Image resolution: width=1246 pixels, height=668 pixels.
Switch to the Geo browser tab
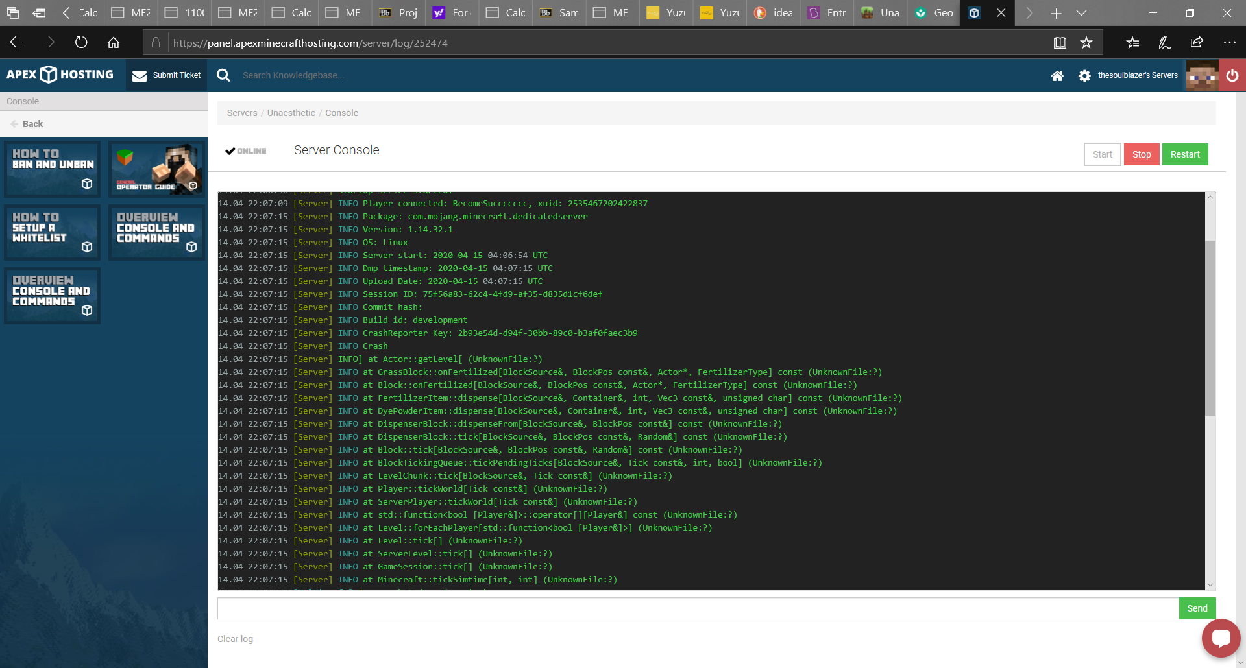pyautogui.click(x=934, y=13)
